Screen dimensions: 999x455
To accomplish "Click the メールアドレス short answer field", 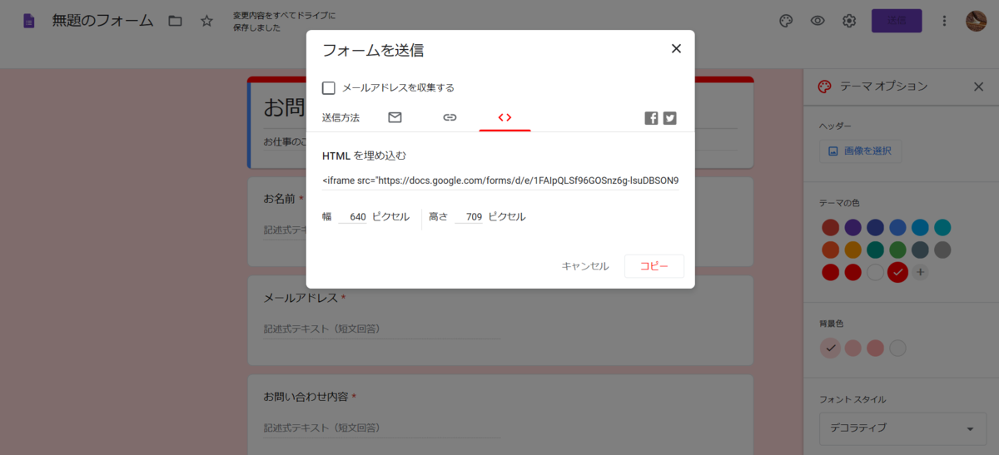I will click(x=382, y=329).
